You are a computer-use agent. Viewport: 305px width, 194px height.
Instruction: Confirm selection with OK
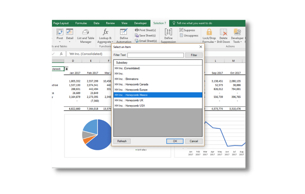click(x=175, y=141)
